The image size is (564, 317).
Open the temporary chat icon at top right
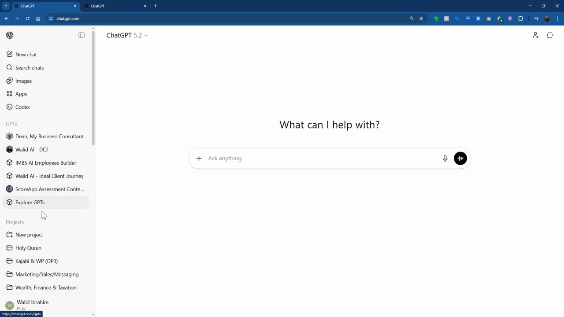pyautogui.click(x=550, y=35)
